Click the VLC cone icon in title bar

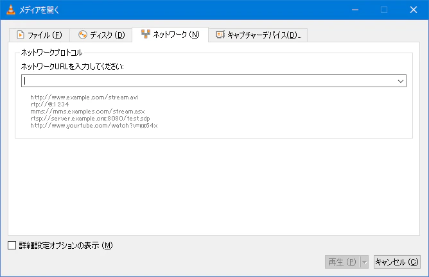[x=11, y=10]
